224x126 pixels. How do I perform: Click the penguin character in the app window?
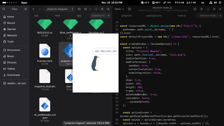point(96,63)
